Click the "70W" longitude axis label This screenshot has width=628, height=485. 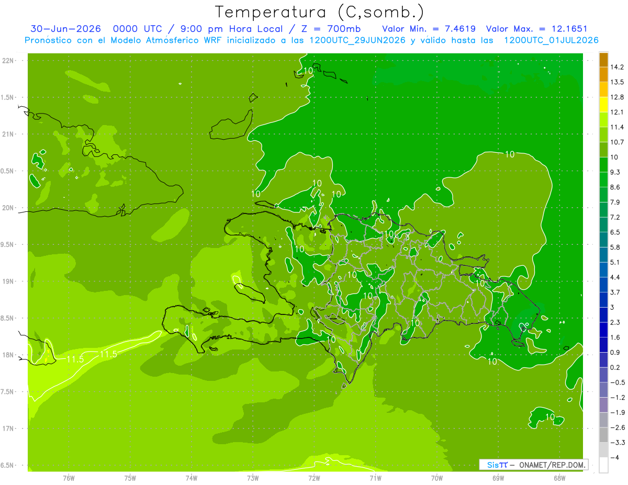point(437,478)
